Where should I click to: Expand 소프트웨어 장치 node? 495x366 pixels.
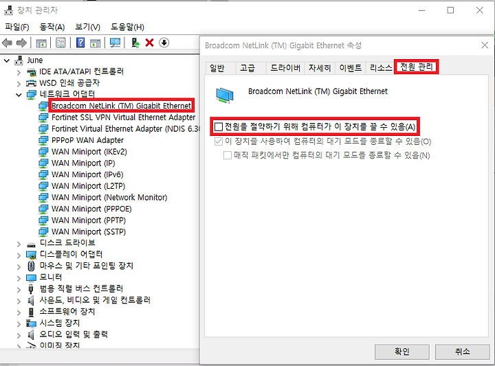19,312
